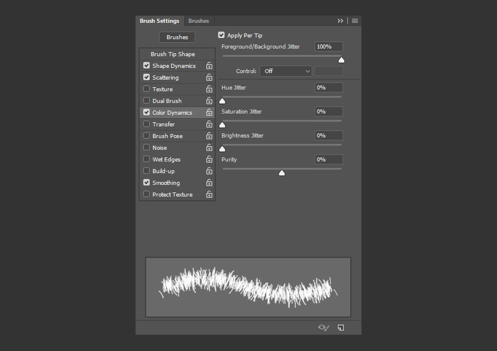The image size is (497, 351).
Task: Open the Control dropdown
Action: point(286,70)
